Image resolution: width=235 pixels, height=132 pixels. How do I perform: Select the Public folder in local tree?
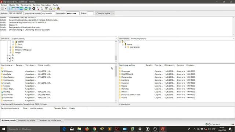click(x=20, y=44)
